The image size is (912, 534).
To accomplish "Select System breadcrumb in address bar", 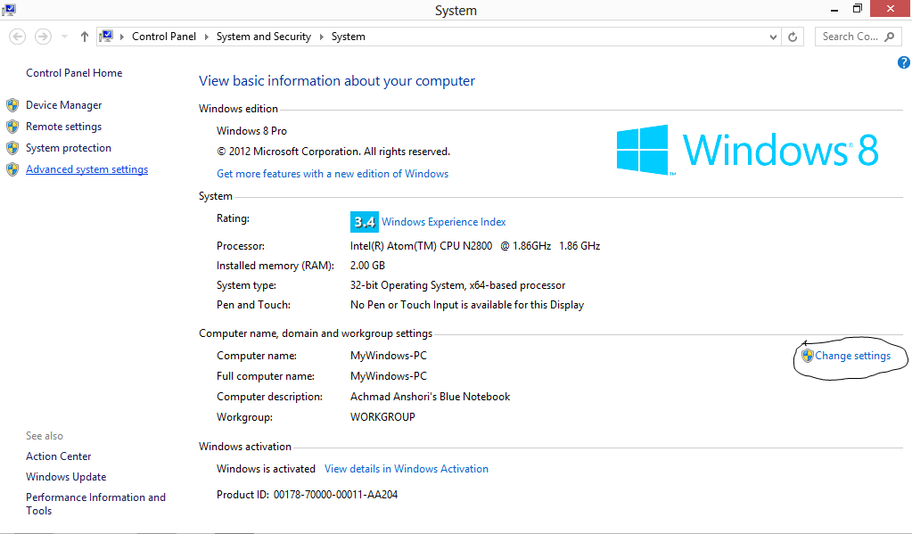I will (349, 37).
